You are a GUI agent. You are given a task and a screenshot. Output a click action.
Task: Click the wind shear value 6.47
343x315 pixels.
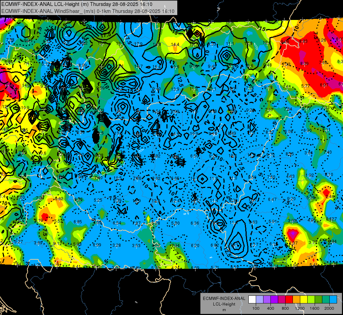coord(272,199)
